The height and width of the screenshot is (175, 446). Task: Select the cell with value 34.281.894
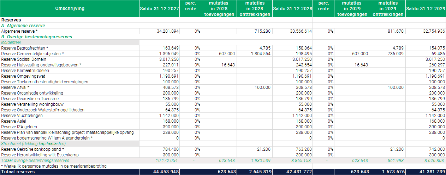tap(167, 31)
